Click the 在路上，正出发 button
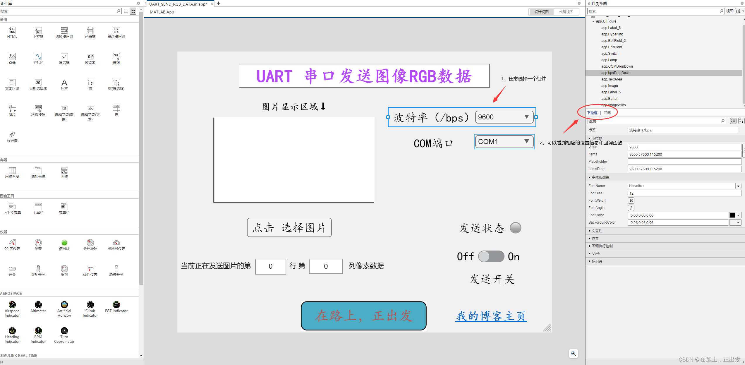 coord(363,316)
